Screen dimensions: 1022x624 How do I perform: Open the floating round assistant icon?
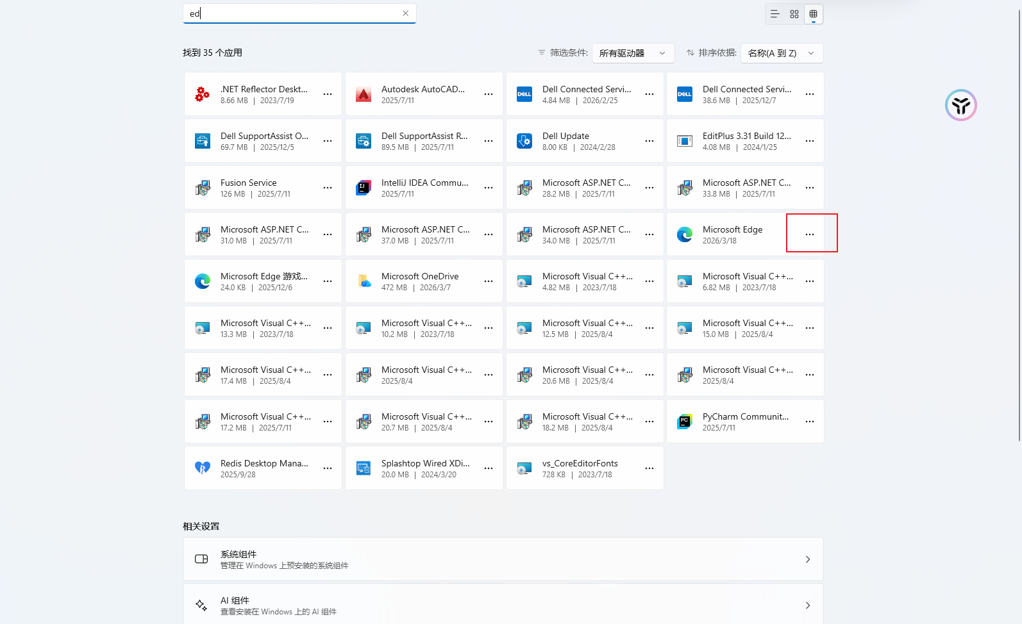click(x=960, y=105)
